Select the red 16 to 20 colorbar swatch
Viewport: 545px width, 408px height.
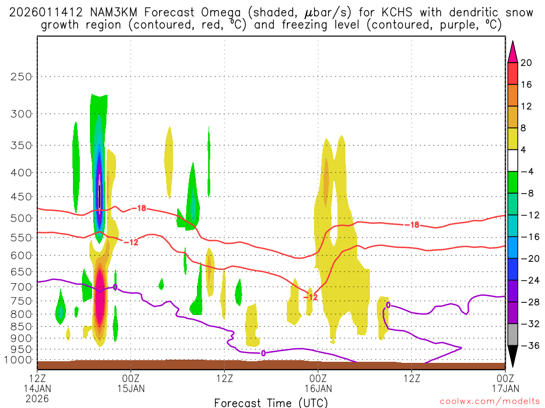pos(513,73)
